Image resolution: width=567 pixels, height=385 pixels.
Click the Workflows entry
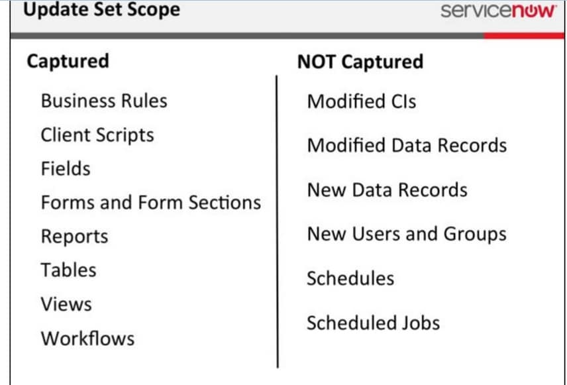click(87, 339)
